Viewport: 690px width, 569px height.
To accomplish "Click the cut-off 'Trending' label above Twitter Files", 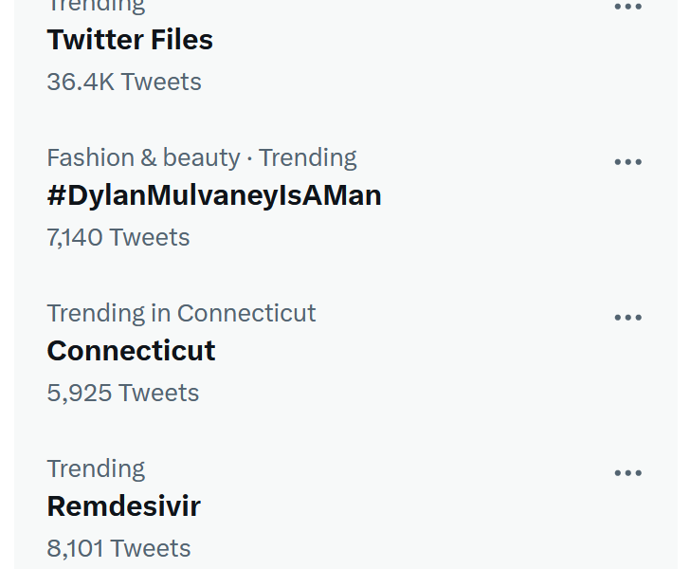I will 96,6.
